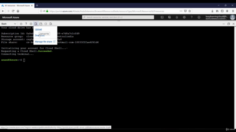Image resolution: width=236 pixels, height=132 pixels.
Task: Open browser downloads arrow icon
Action: [x=212, y=11]
